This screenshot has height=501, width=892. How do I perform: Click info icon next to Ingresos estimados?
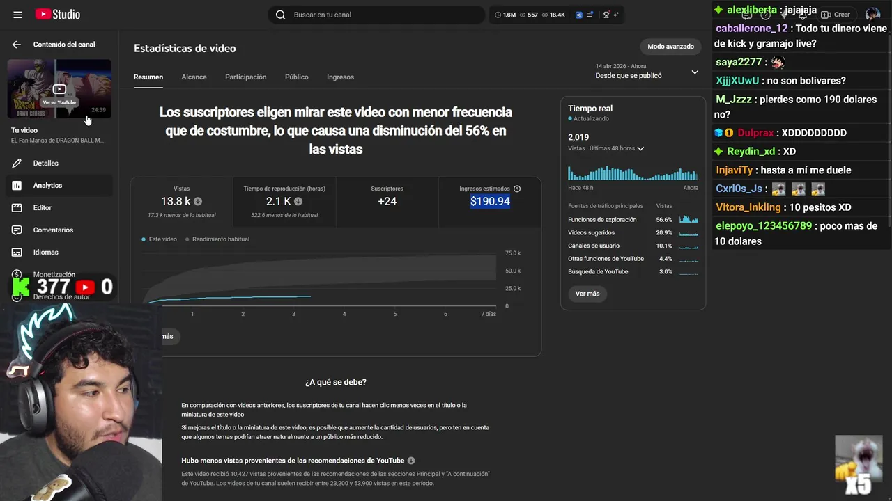click(517, 189)
